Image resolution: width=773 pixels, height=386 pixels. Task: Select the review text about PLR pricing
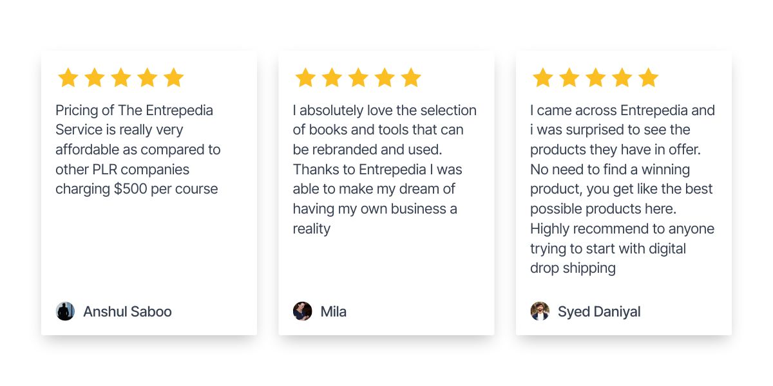[x=138, y=149]
